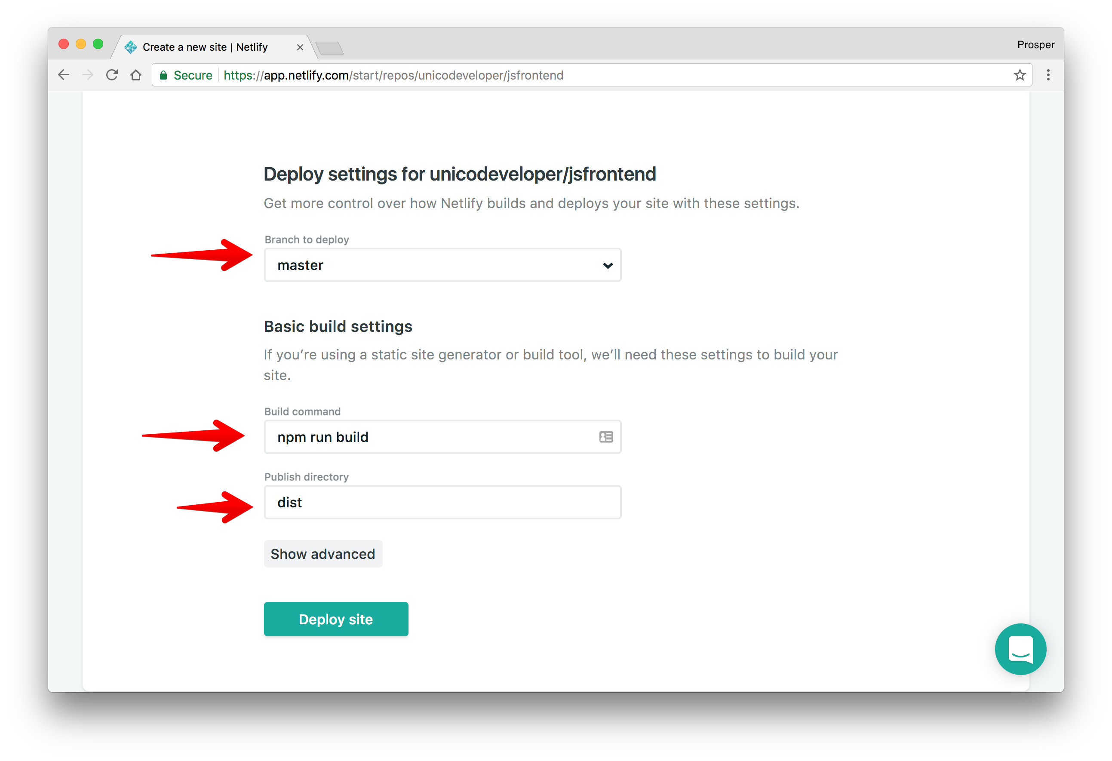Screen dimensions: 1112x761
Task: Bookmark this page with the star icon
Action: pos(1019,75)
